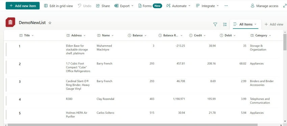The image size is (287, 126).
Task: Click the Add new item button
Action: (x=23, y=6)
